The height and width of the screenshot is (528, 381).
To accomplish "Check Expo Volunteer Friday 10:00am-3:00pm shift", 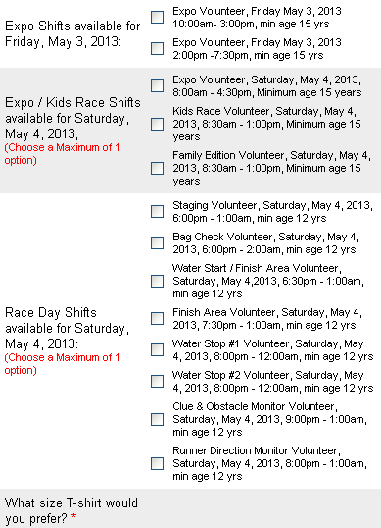I will click(x=158, y=17).
